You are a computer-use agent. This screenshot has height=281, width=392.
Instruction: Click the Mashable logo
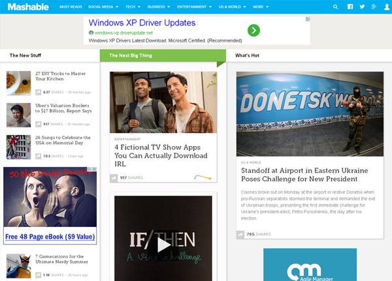pos(28,7)
